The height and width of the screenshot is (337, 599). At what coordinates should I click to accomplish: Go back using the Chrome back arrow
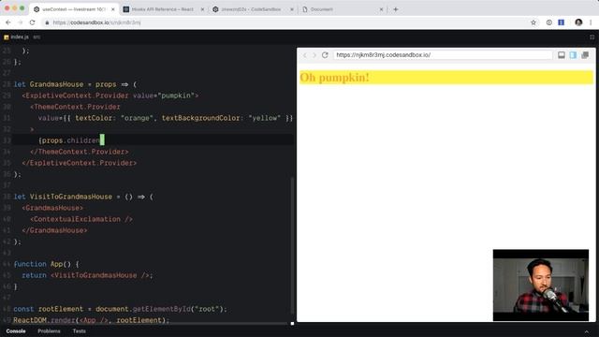tap(8, 22)
